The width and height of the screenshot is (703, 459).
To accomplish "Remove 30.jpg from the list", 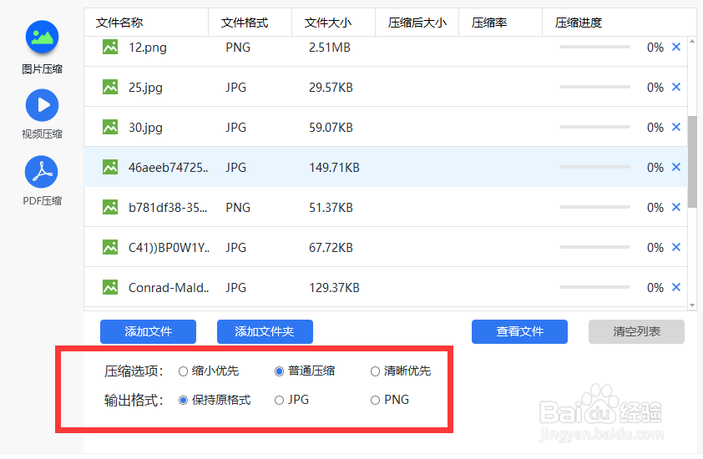I will click(676, 127).
